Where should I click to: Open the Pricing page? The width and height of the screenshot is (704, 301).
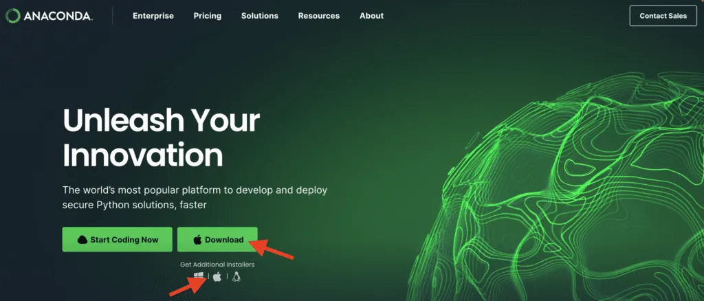pos(208,16)
